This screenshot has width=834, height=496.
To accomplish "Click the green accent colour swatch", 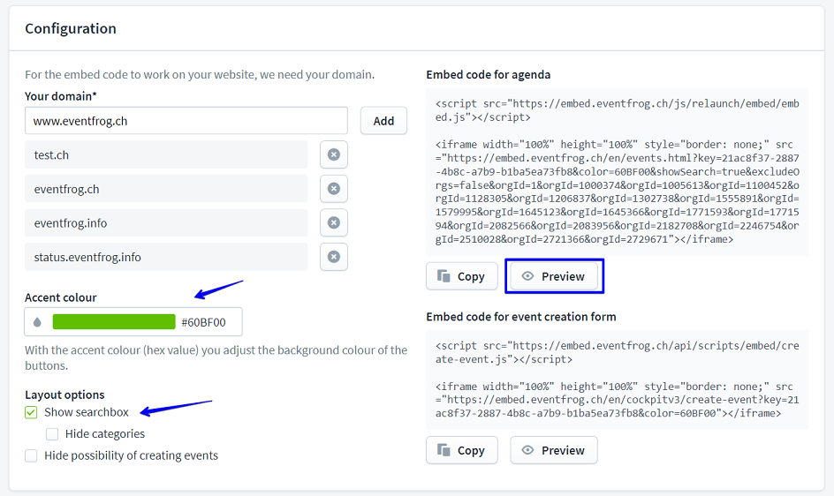I will click(114, 322).
